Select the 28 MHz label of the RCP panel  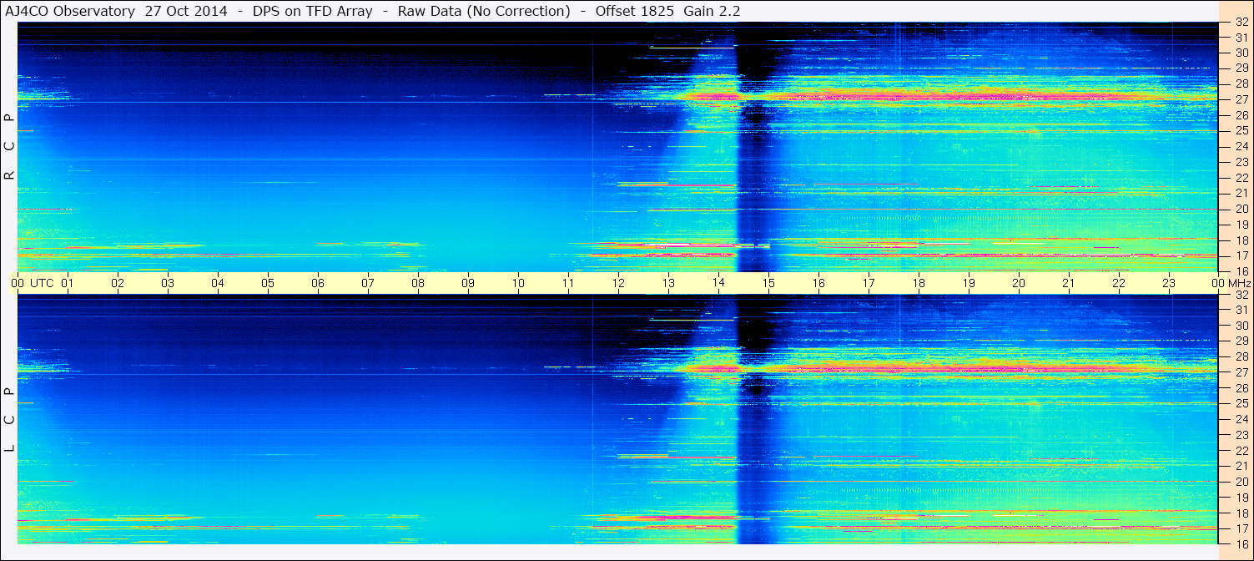click(1241, 83)
